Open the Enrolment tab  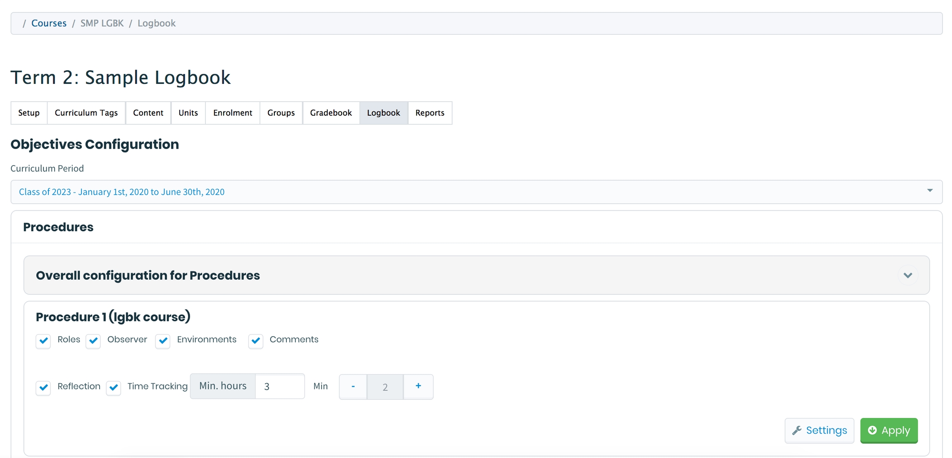click(232, 113)
